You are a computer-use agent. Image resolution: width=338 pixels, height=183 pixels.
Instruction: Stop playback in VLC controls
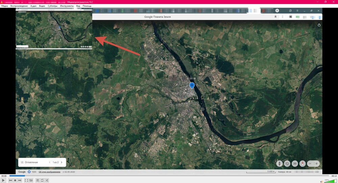tap(15, 180)
